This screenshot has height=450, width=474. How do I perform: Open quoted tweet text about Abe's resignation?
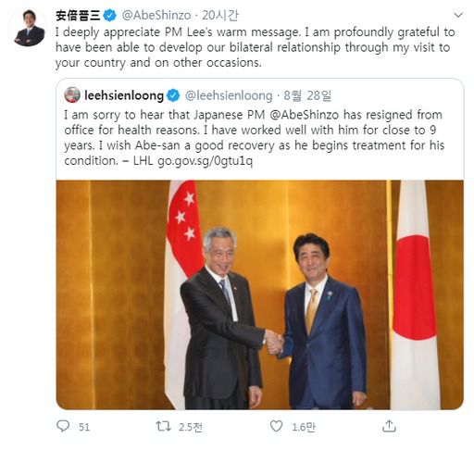(255, 138)
